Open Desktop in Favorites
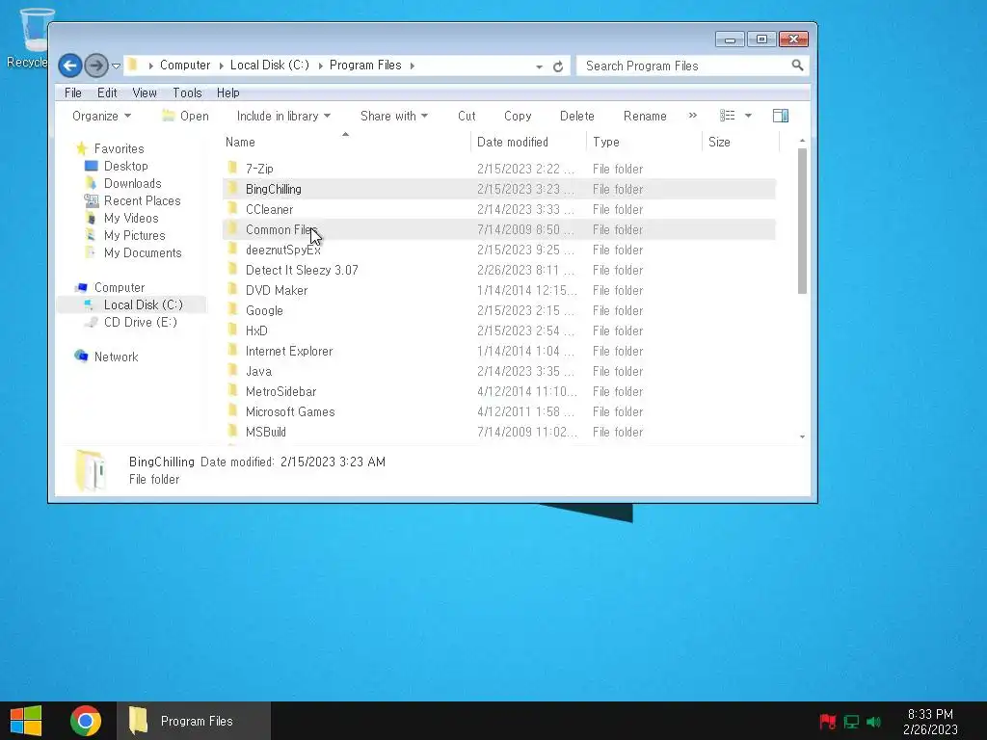Screen dimensions: 987x740 click(x=125, y=166)
